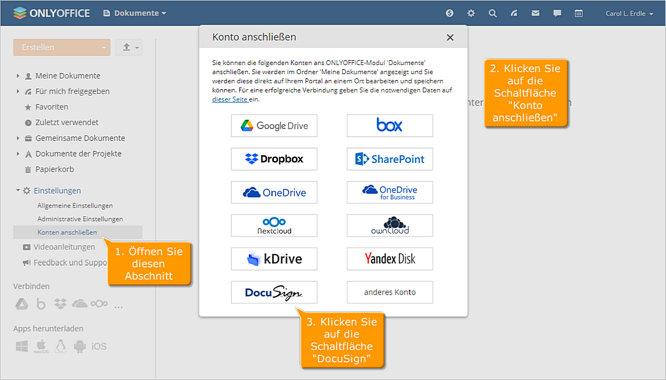Image resolution: width=666 pixels, height=380 pixels.
Task: Click Box icon under Verbinden
Action: click(x=41, y=304)
